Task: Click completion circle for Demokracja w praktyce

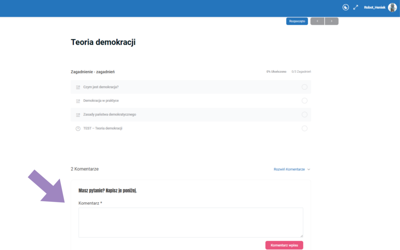Action: click(x=304, y=101)
